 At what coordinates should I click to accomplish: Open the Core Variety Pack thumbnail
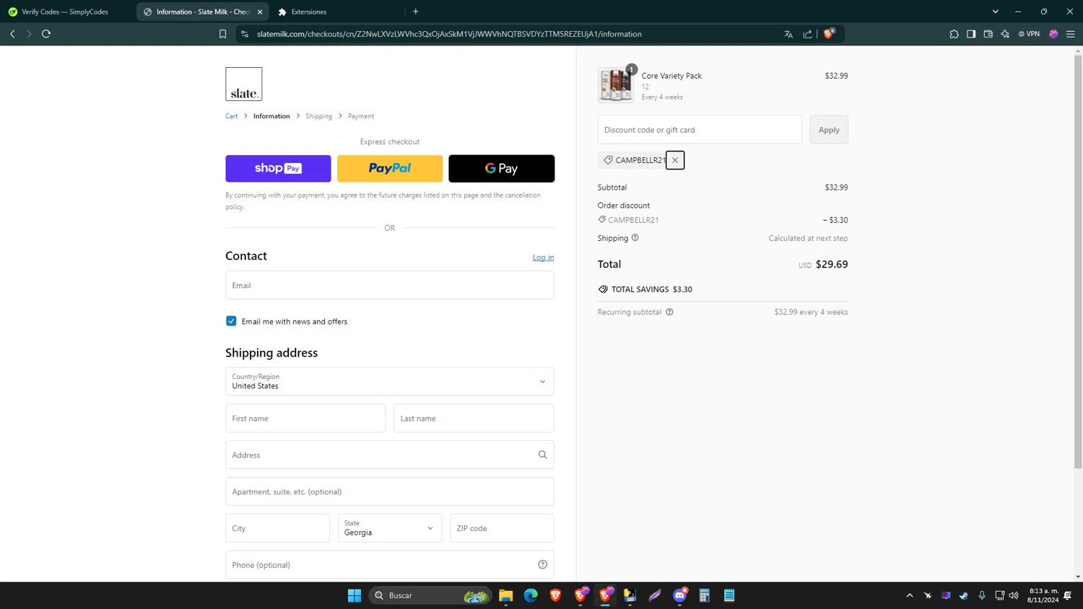(616, 85)
